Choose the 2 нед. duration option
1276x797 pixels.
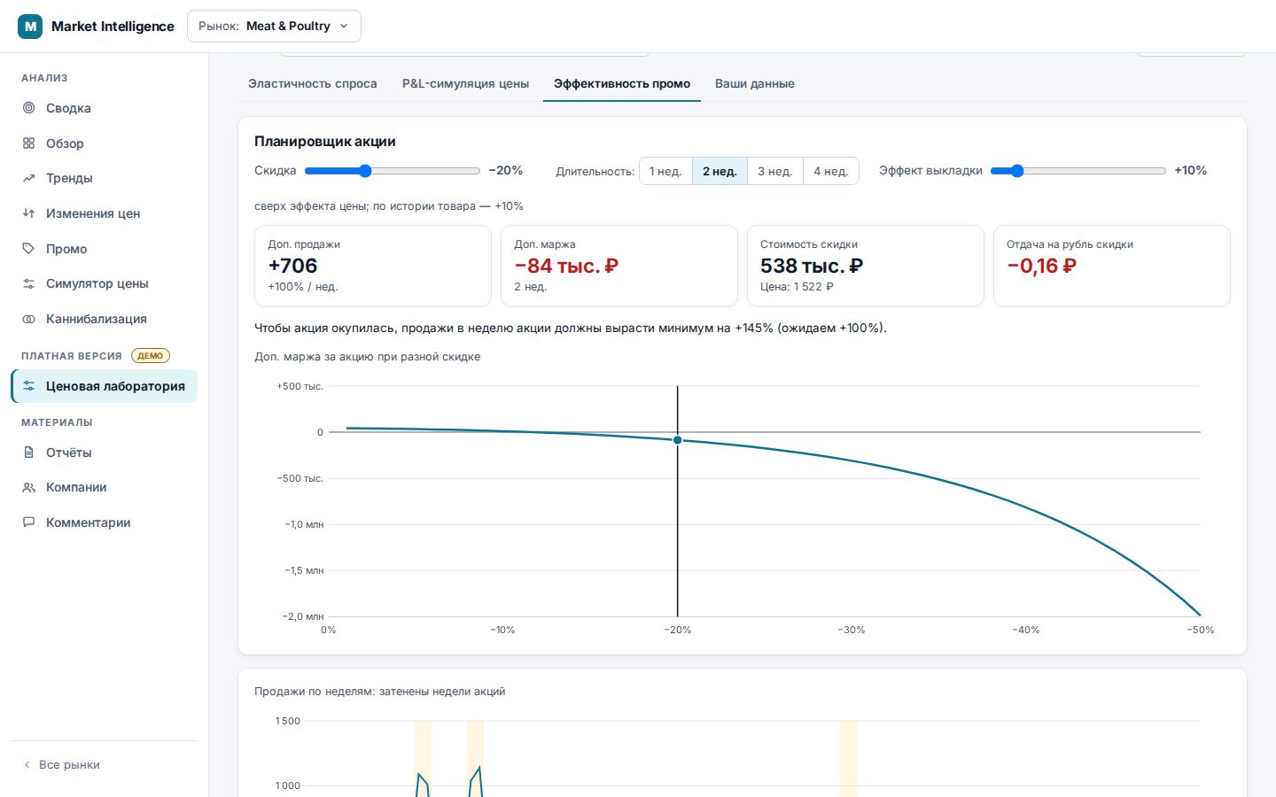click(x=720, y=171)
